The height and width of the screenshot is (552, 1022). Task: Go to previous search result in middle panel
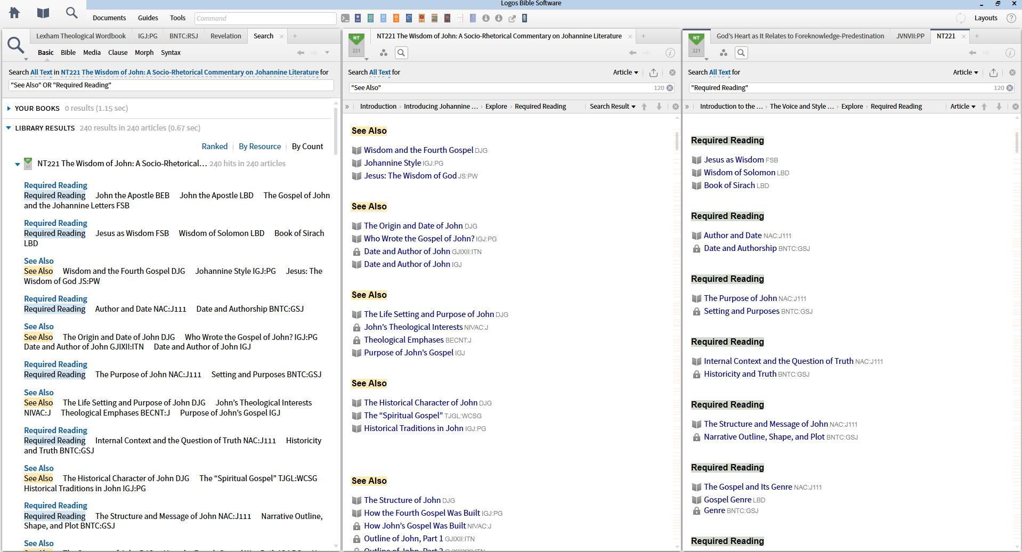(x=644, y=107)
